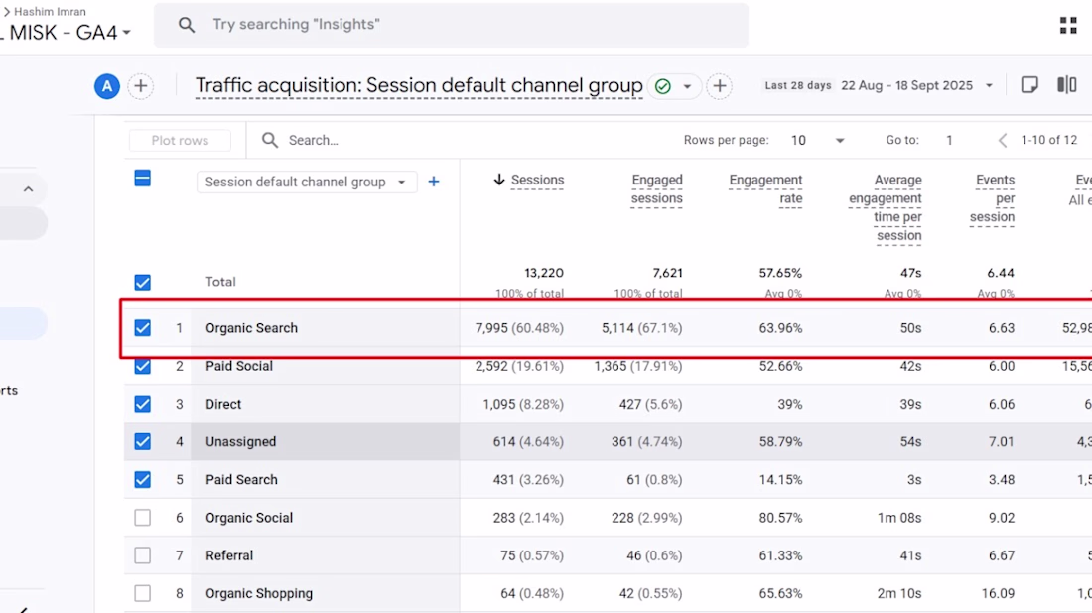
Task: Open the customize report note icon
Action: click(x=1029, y=85)
